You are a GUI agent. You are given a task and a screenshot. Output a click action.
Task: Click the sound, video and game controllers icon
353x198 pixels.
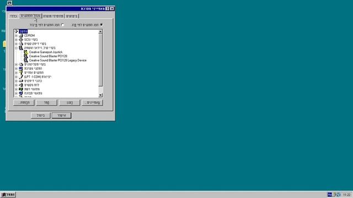coord(21,48)
